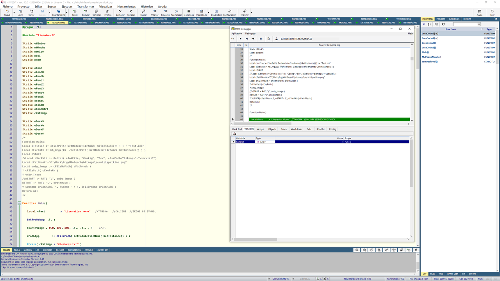
Task: Click the debugger pause icon
Action: point(261,39)
